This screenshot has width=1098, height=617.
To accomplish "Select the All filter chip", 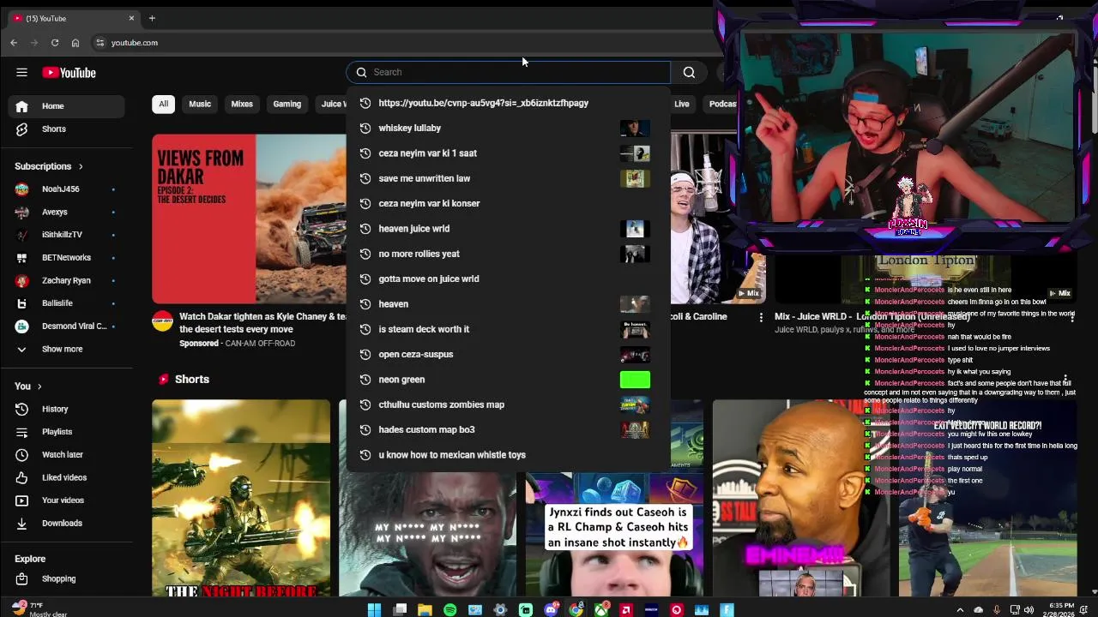I will (x=163, y=104).
